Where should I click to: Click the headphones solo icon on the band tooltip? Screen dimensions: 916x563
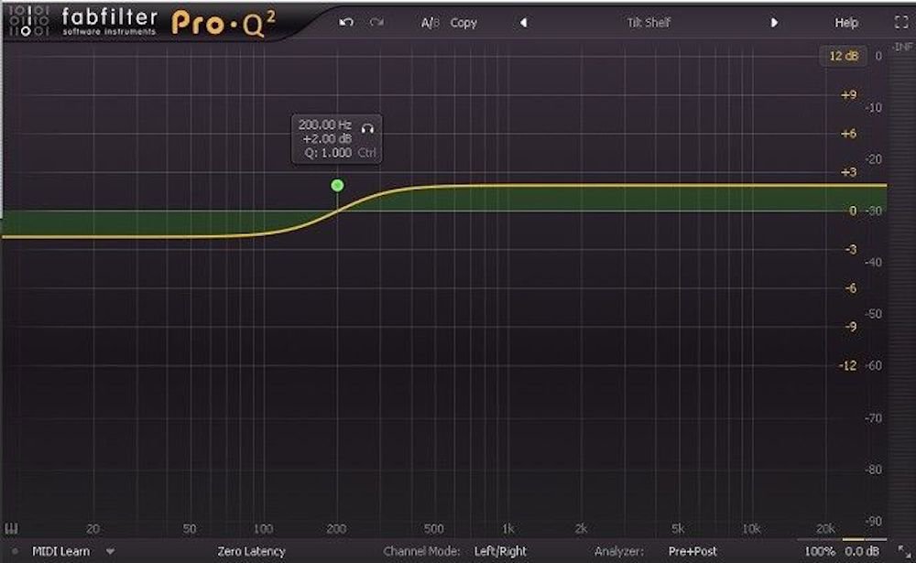368,126
